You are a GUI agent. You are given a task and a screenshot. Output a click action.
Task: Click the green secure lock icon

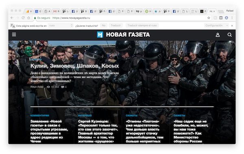[35, 18]
